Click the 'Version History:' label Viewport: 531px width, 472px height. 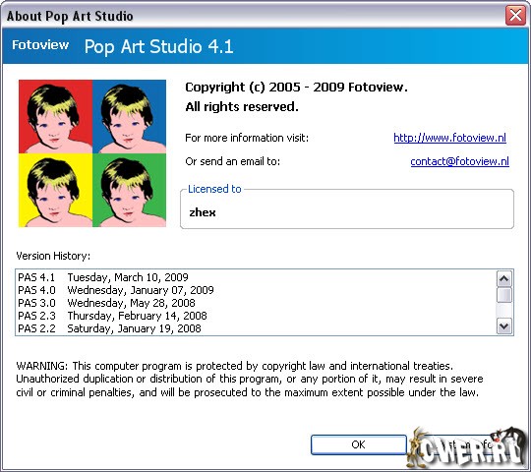[53, 256]
